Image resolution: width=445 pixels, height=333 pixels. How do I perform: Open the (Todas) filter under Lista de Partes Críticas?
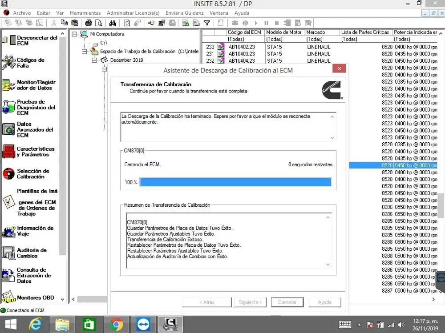(x=366, y=39)
